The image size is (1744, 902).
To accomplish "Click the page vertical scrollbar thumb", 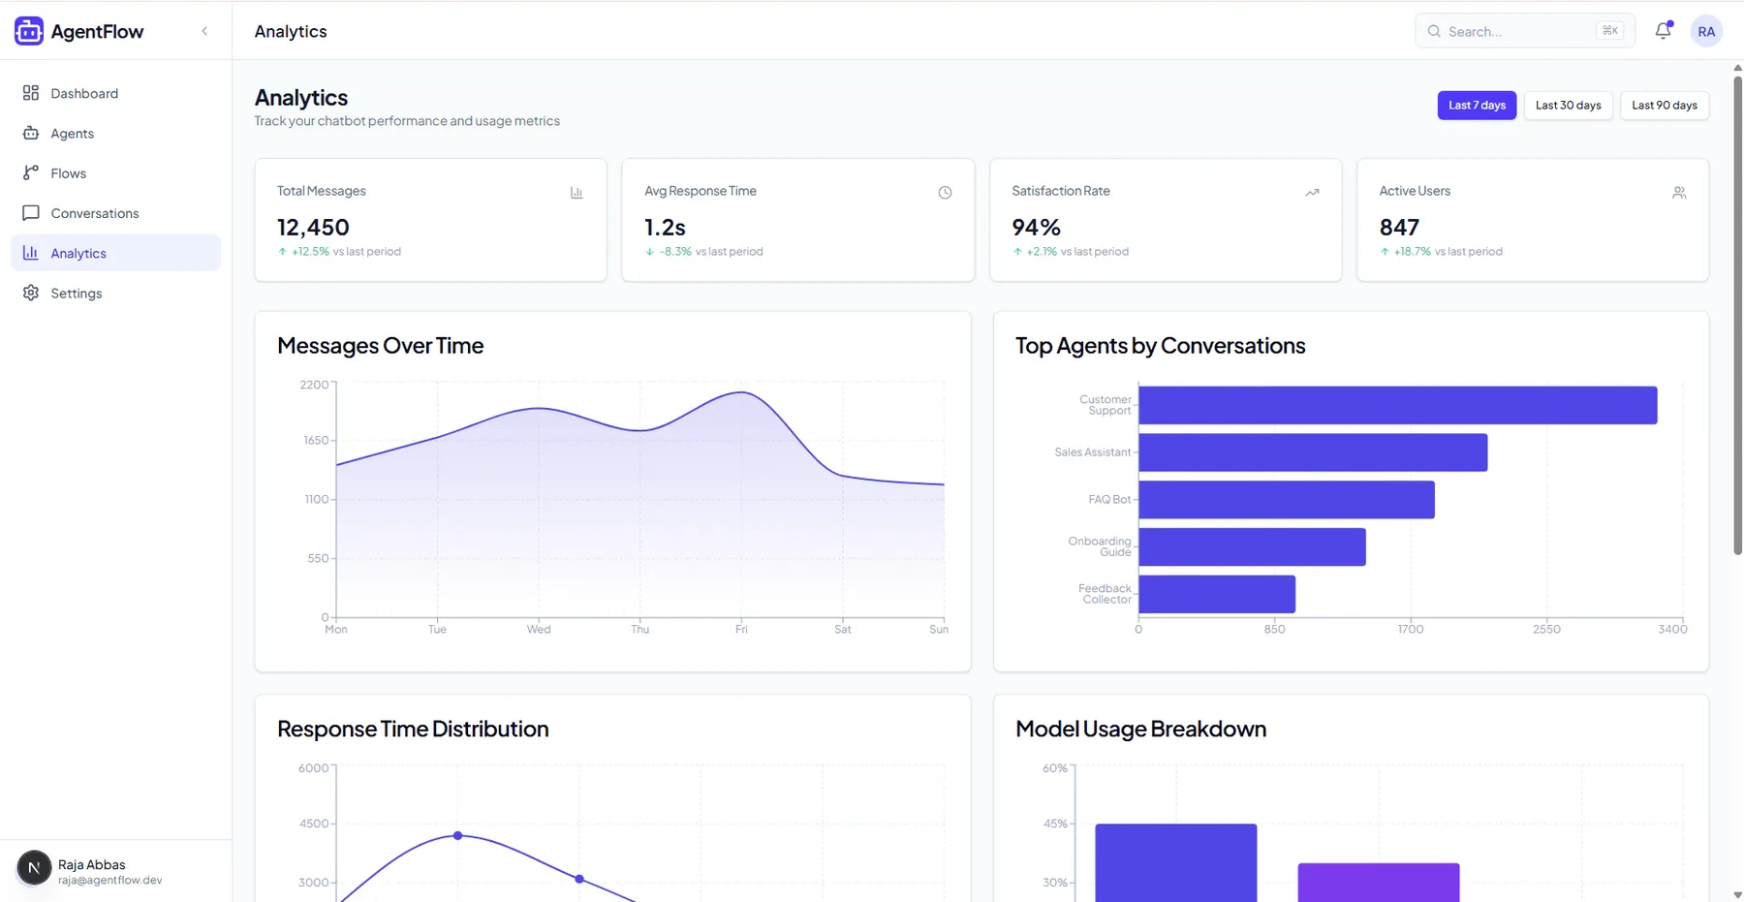I will (x=1737, y=315).
